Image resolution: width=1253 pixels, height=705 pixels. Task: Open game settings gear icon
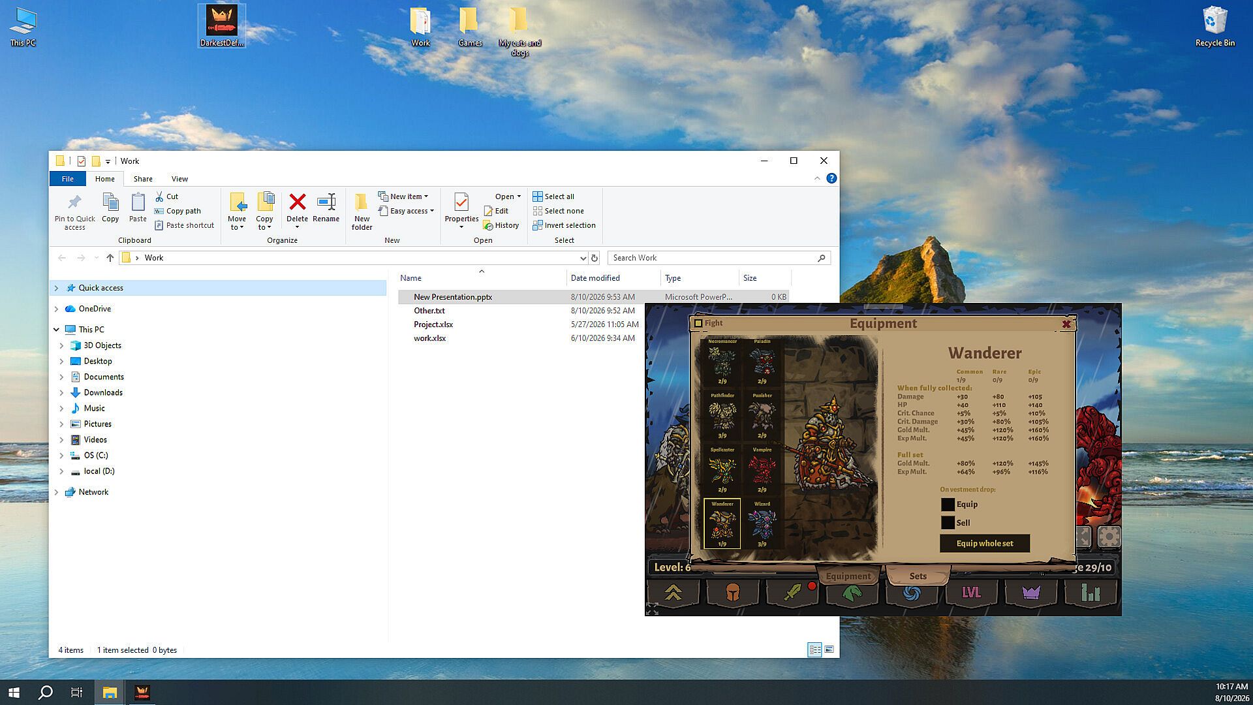pyautogui.click(x=1109, y=537)
